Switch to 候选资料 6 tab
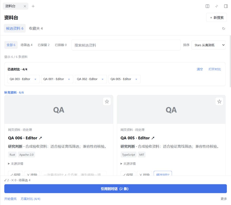The width and height of the screenshot is (231, 205). point(15,28)
